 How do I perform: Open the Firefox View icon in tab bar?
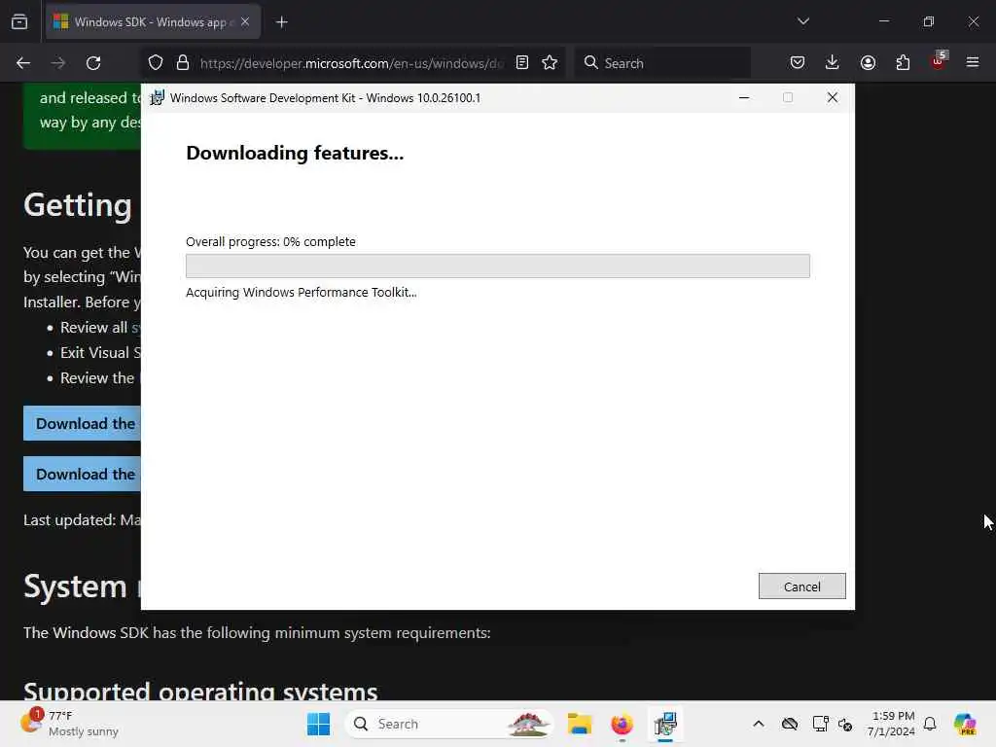click(19, 21)
